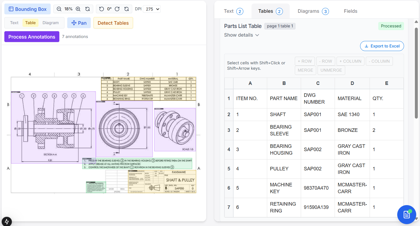This screenshot has height=226, width=420.
Task: Switch annotation type to Diagram
Action: (50, 23)
